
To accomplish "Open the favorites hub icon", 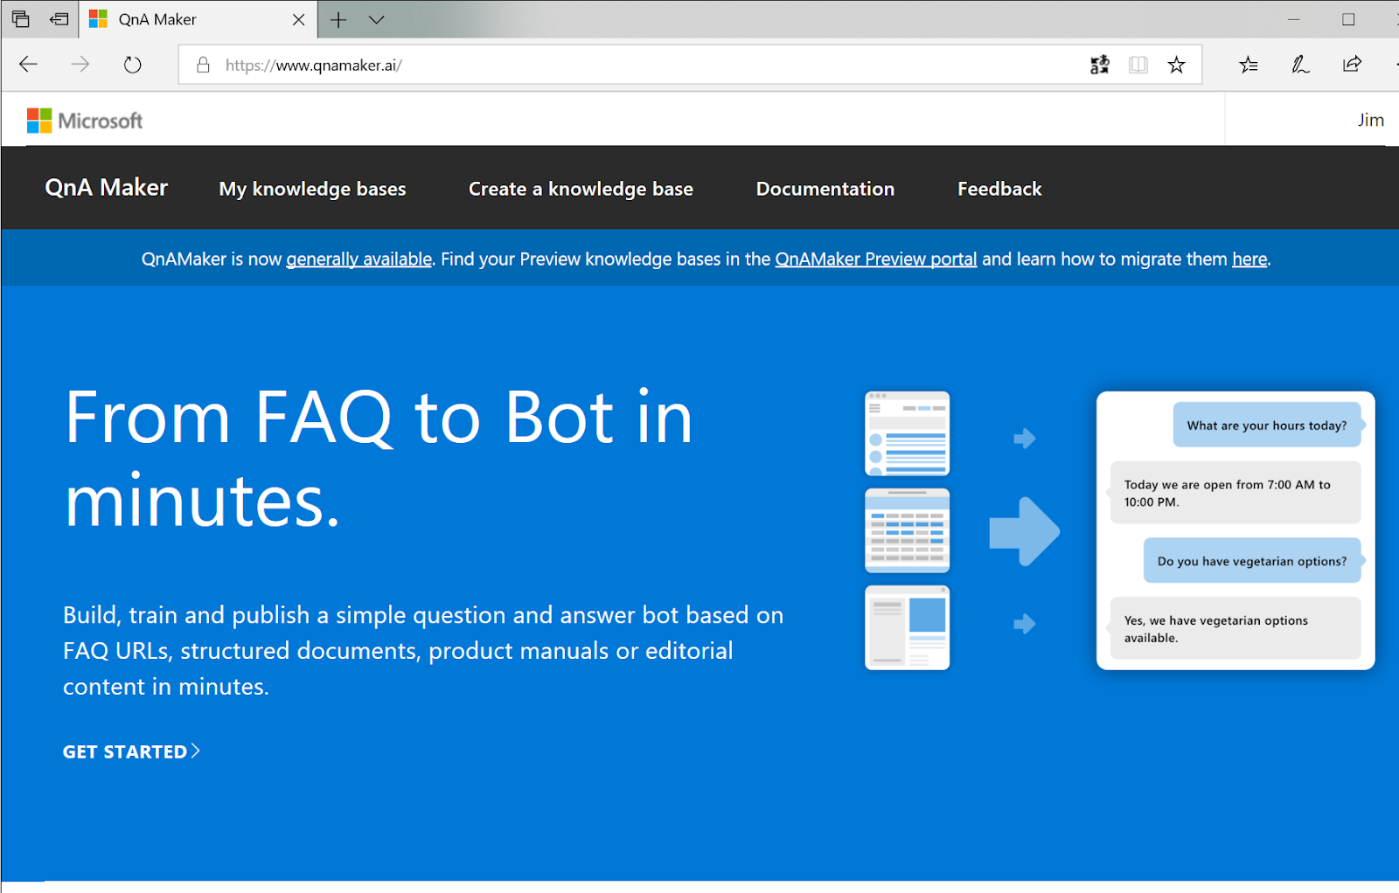I will point(1249,64).
